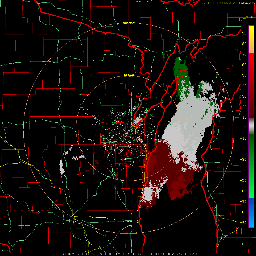Screen dimensions: 256x256
Task: Click the -50 scale label
Action: 243,181
